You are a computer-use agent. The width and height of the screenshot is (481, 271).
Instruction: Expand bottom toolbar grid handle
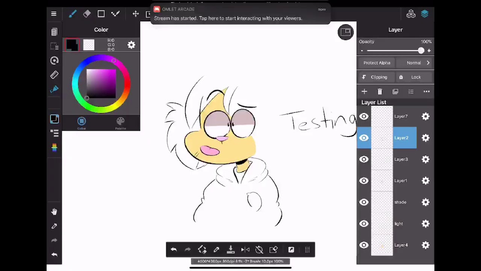point(307,250)
